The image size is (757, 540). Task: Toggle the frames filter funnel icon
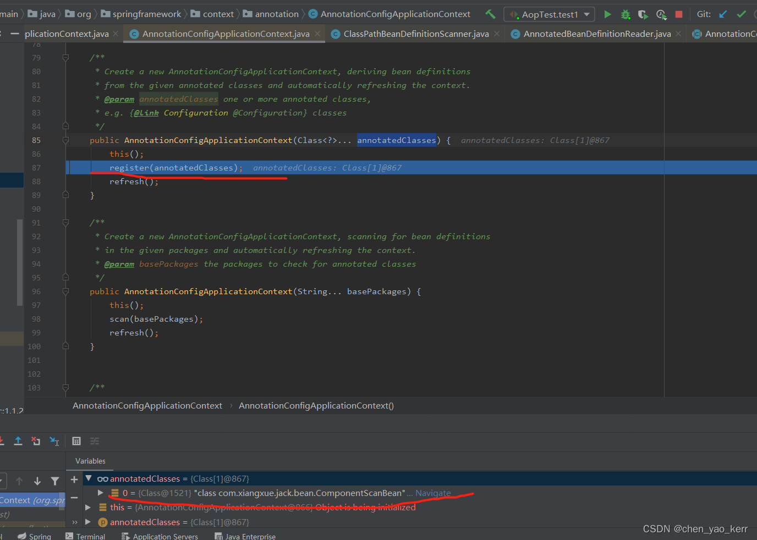pos(55,481)
